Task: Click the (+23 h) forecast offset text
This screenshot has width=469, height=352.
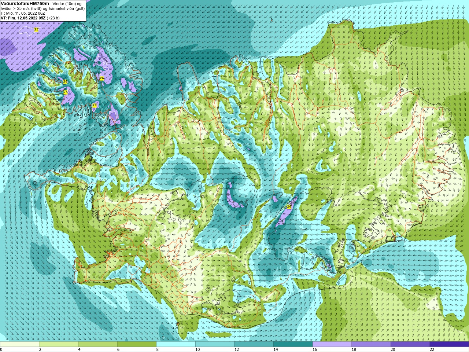Action: coord(53,18)
